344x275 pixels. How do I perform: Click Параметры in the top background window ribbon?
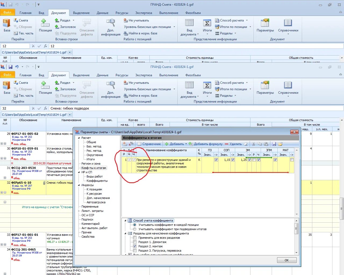(x=265, y=25)
